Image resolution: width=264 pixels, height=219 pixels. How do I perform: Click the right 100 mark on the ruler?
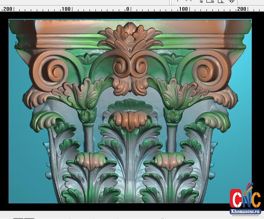pyautogui.click(x=183, y=9)
